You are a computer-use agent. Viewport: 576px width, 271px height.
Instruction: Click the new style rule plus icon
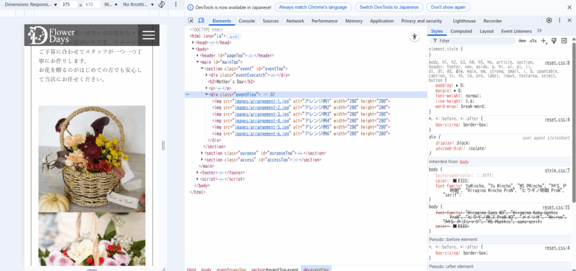[543, 40]
